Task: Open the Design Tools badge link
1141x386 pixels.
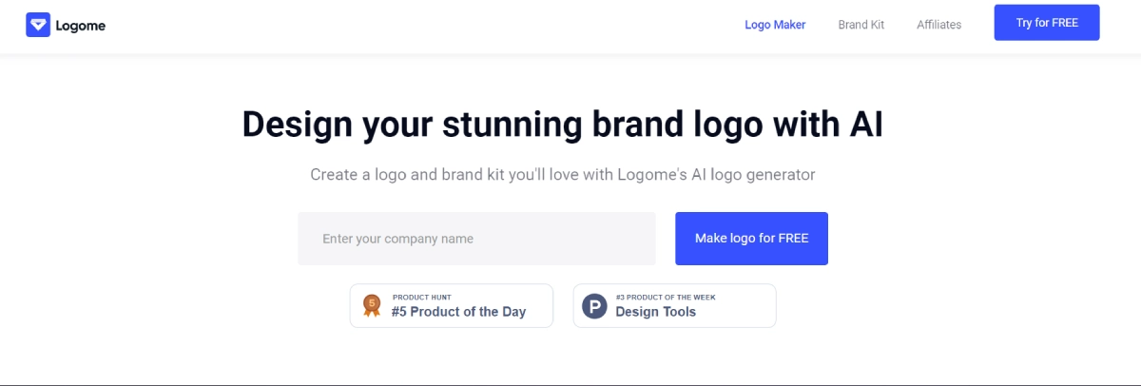Action: click(655, 312)
